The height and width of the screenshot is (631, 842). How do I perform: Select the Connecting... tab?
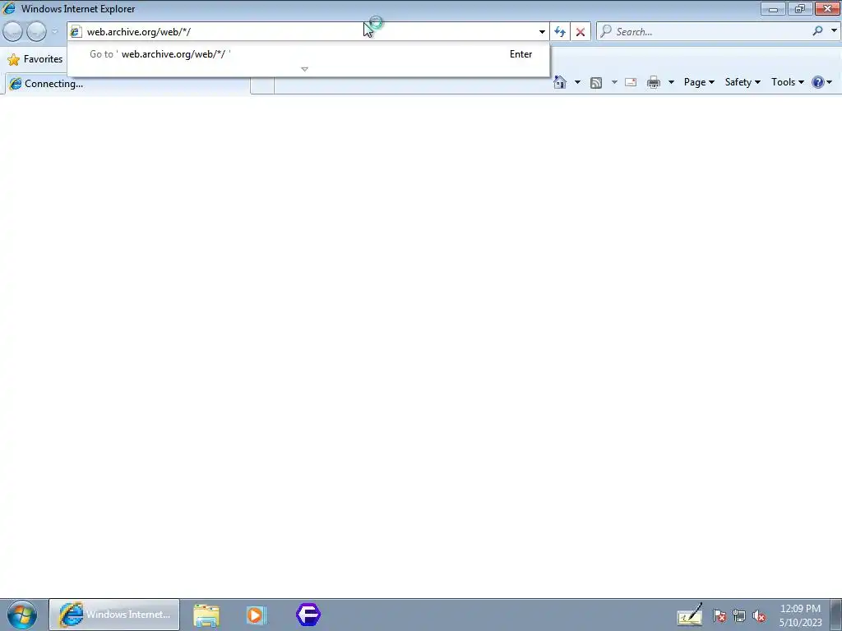point(127,84)
